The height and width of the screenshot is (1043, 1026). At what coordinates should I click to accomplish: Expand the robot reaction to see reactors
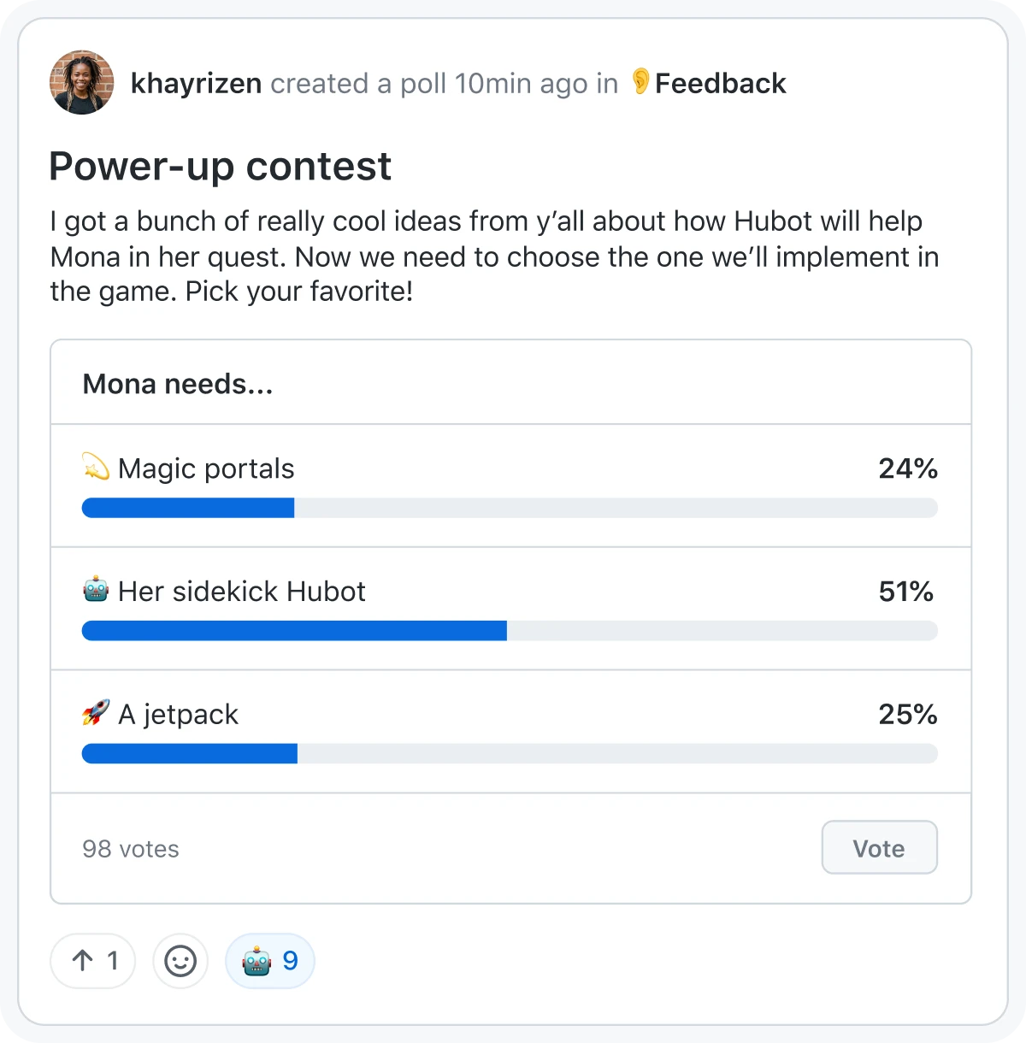[x=269, y=960]
